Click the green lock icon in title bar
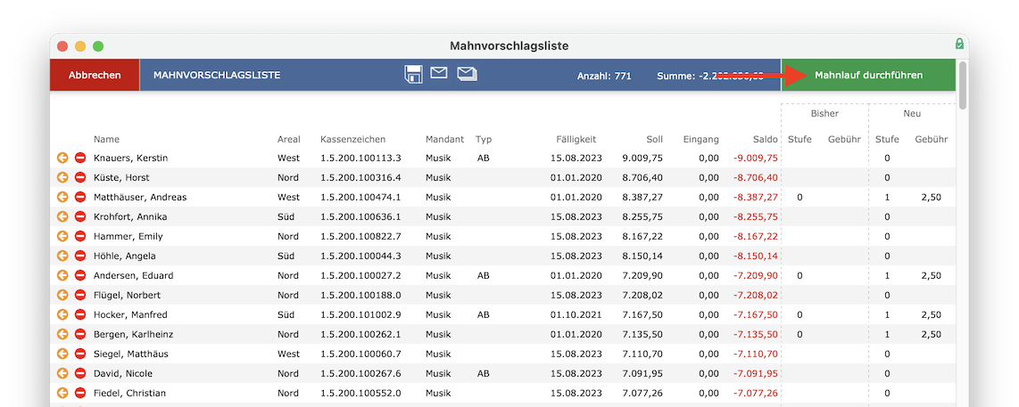 (959, 44)
